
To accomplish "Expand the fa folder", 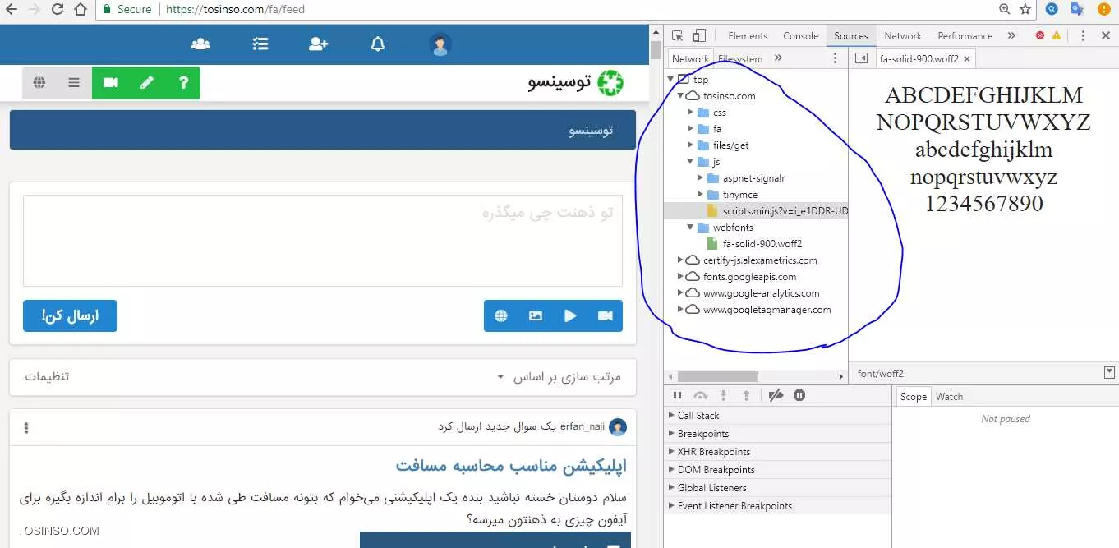I will coord(691,129).
